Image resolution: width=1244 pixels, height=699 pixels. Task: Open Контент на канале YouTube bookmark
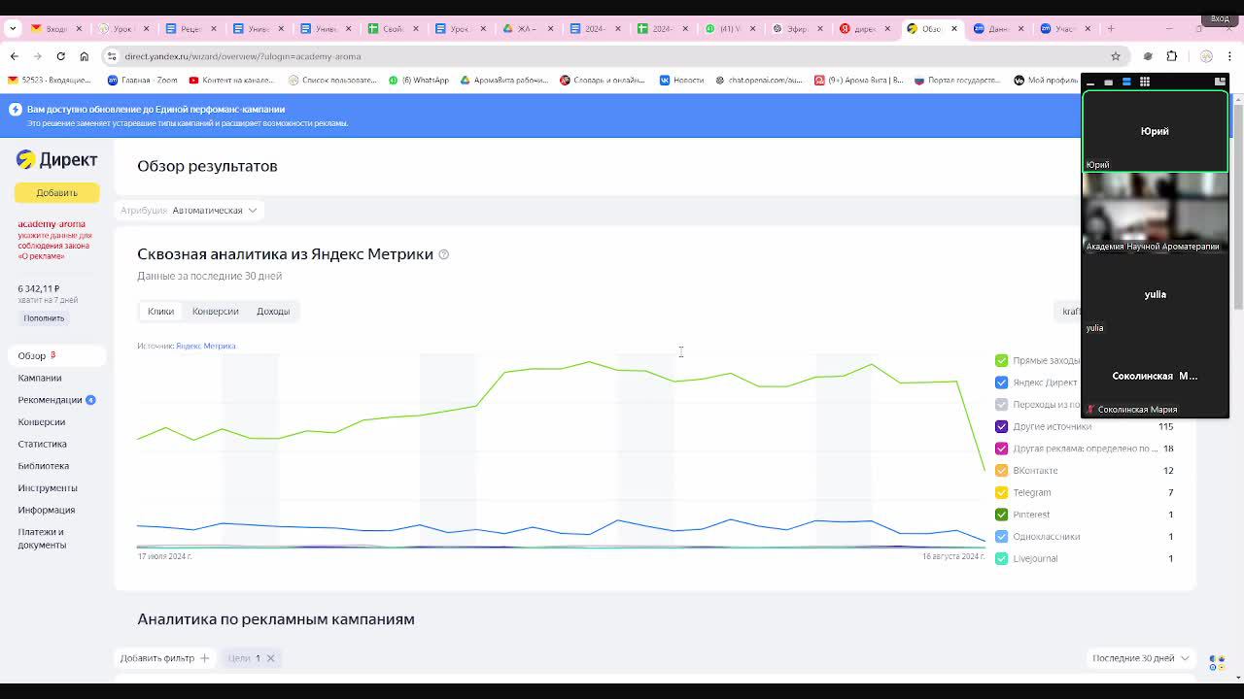(x=231, y=80)
